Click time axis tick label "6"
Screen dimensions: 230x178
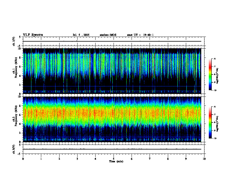pos(132,159)
